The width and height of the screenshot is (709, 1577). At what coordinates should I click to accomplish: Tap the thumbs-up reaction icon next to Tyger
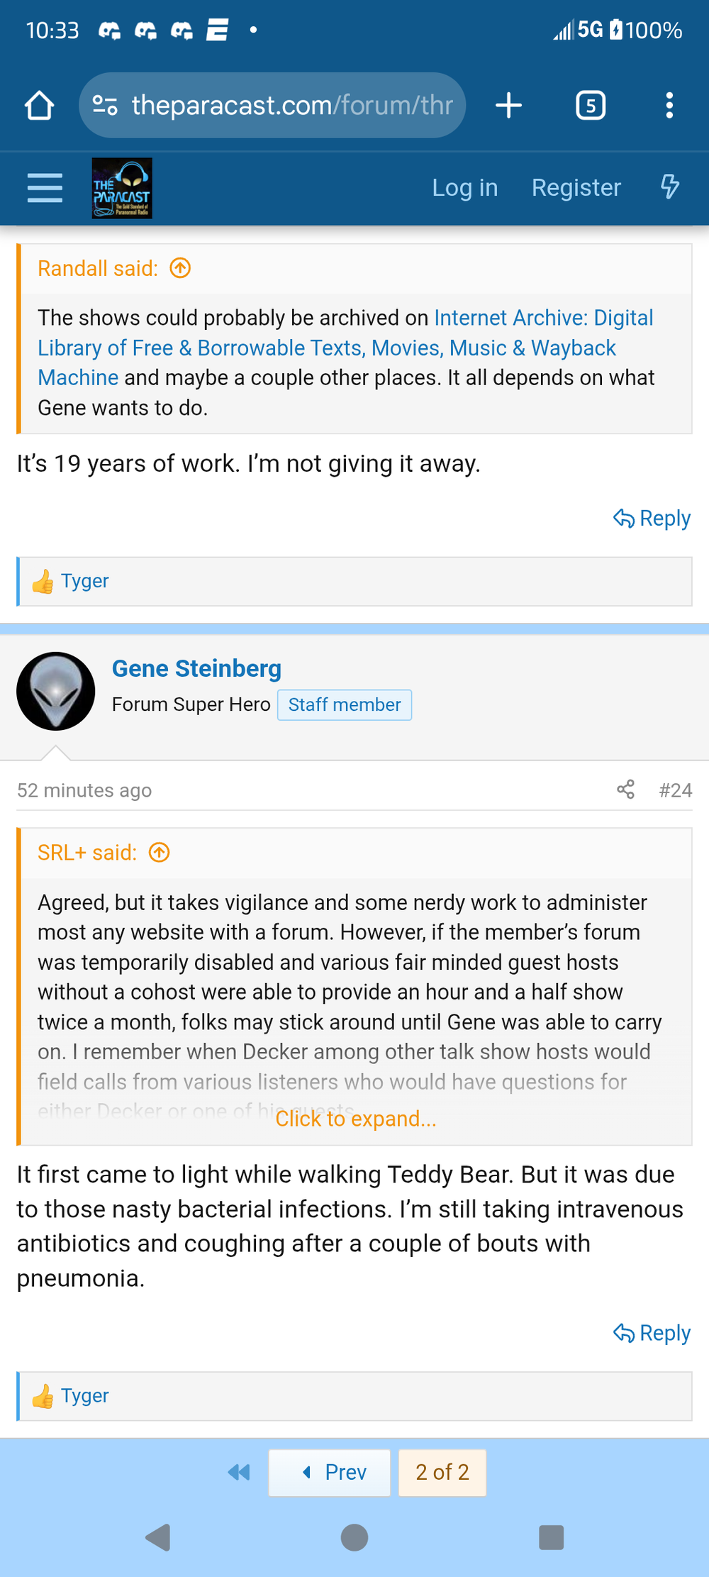43,1395
